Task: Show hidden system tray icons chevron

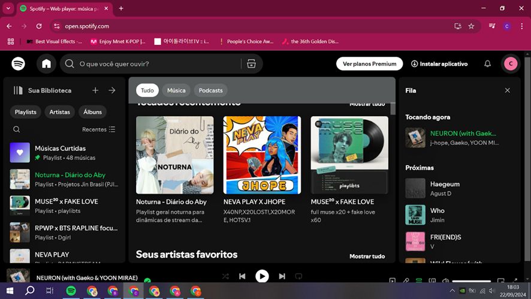Action: coord(452,291)
